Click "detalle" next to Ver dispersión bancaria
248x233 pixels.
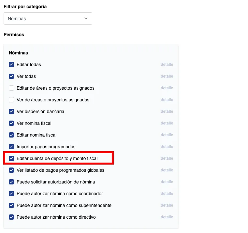coord(167,111)
